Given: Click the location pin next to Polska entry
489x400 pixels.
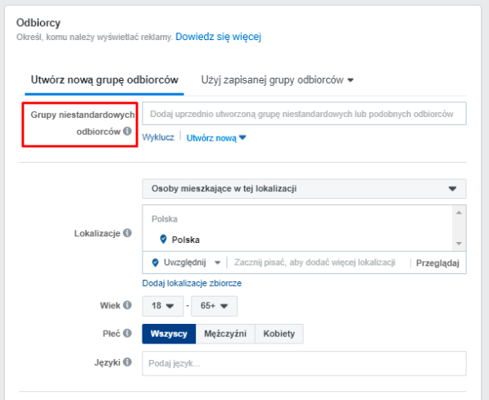Looking at the screenshot, I should (x=163, y=239).
